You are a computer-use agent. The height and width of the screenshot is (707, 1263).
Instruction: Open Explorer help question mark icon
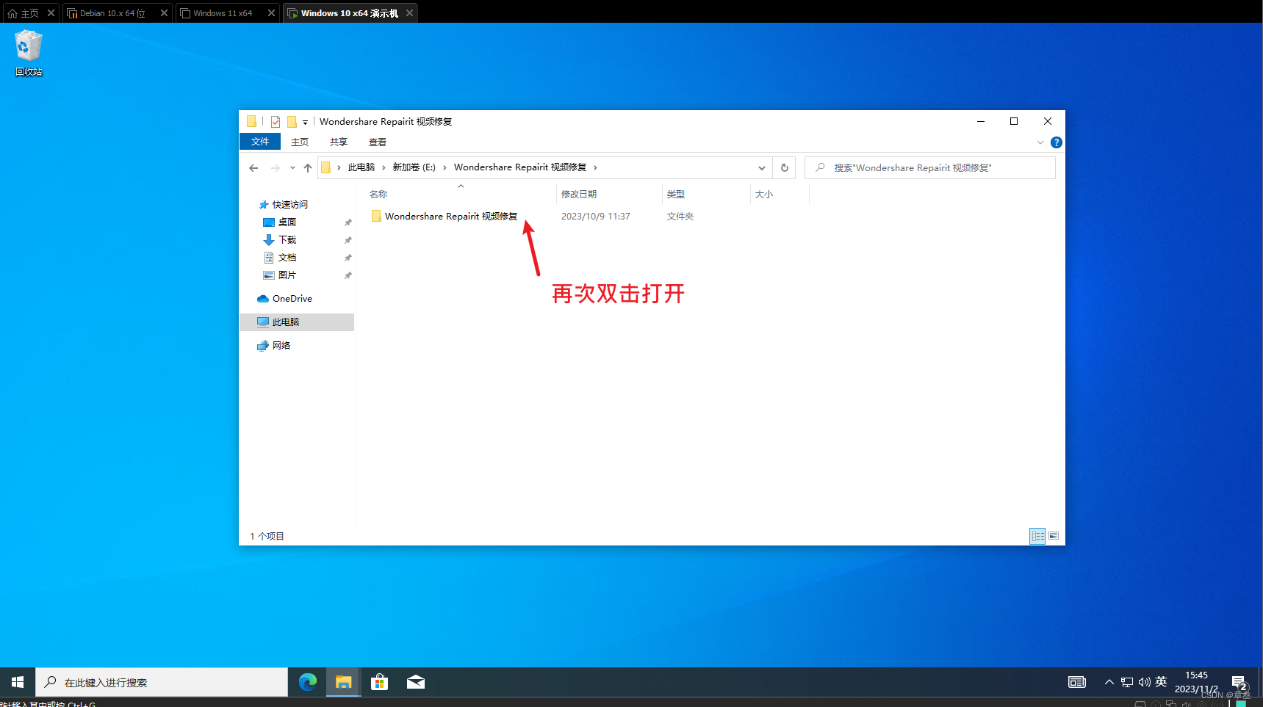(x=1056, y=142)
